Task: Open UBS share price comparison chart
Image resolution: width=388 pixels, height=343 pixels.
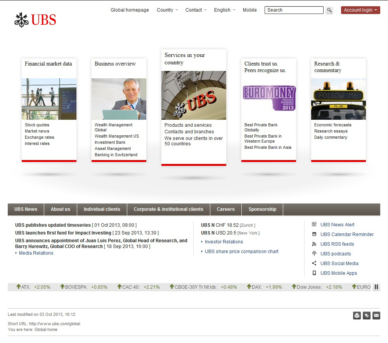Action: pyautogui.click(x=241, y=251)
